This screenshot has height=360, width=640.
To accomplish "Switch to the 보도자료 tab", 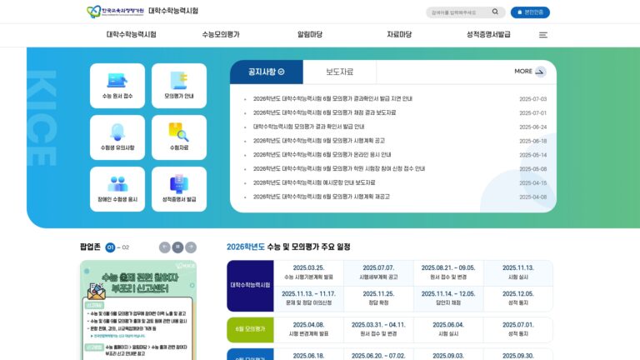I will click(340, 72).
